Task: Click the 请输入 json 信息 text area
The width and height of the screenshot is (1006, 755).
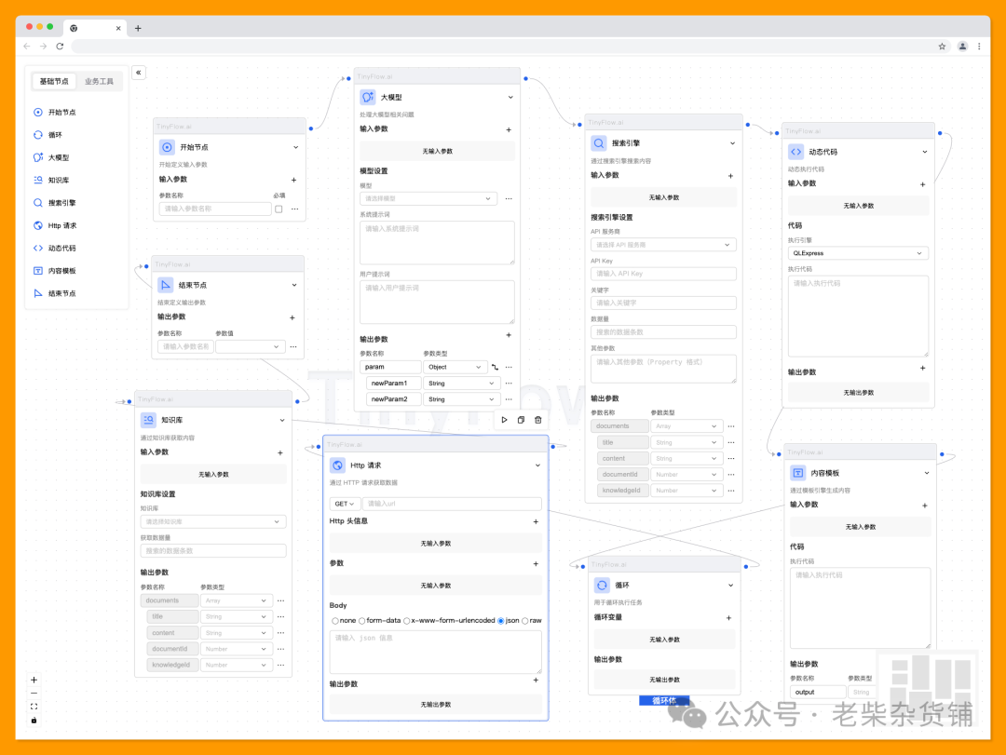Action: coord(436,652)
